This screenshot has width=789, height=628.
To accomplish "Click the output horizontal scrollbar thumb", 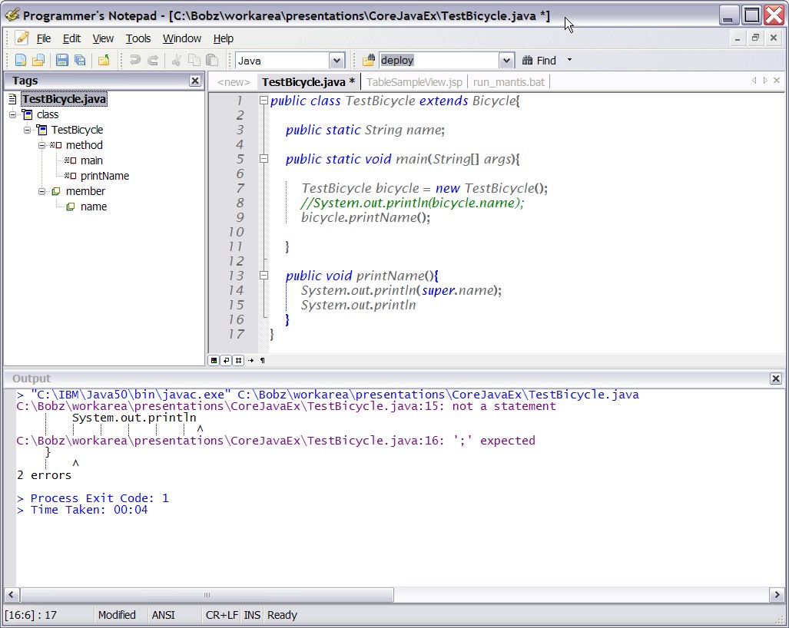I will [207, 595].
